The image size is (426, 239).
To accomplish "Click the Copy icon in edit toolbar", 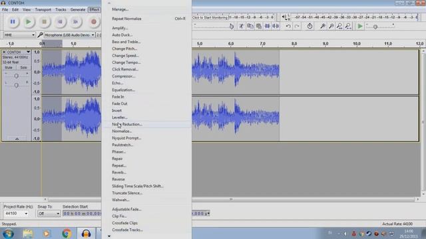I will coord(250,26).
